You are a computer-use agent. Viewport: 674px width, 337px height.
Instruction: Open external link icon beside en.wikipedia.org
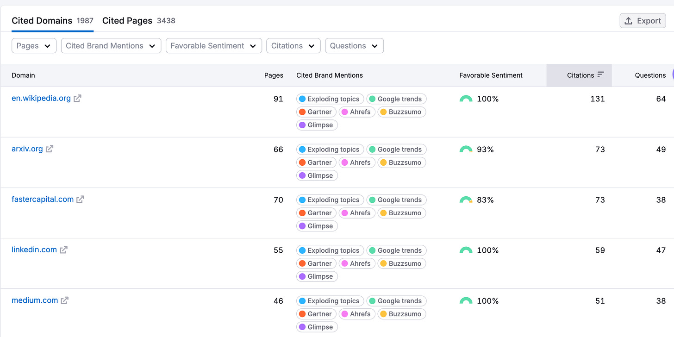coord(77,98)
